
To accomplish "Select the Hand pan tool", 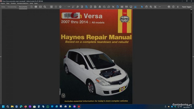I will [146, 7].
